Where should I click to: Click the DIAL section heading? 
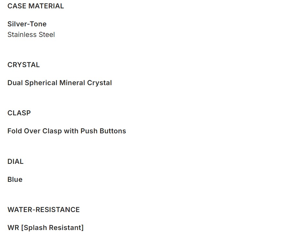click(15, 162)
